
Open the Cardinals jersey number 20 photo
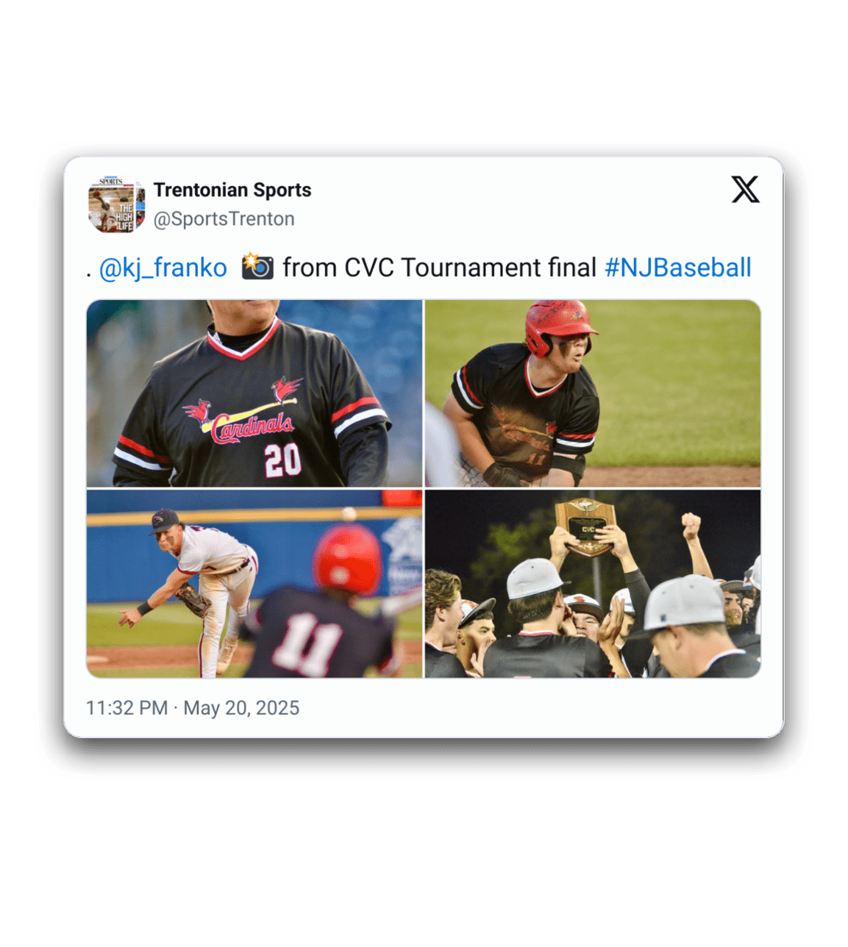(x=254, y=393)
